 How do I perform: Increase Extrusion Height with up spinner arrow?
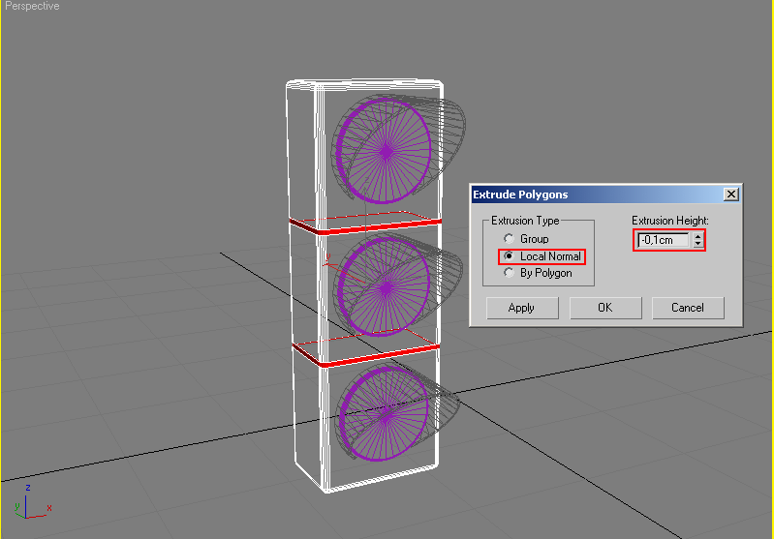[698, 237]
